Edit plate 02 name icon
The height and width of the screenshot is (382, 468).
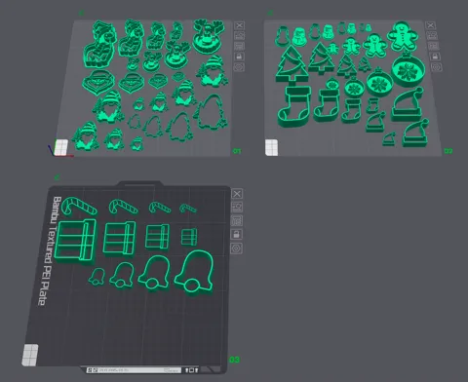click(x=270, y=13)
